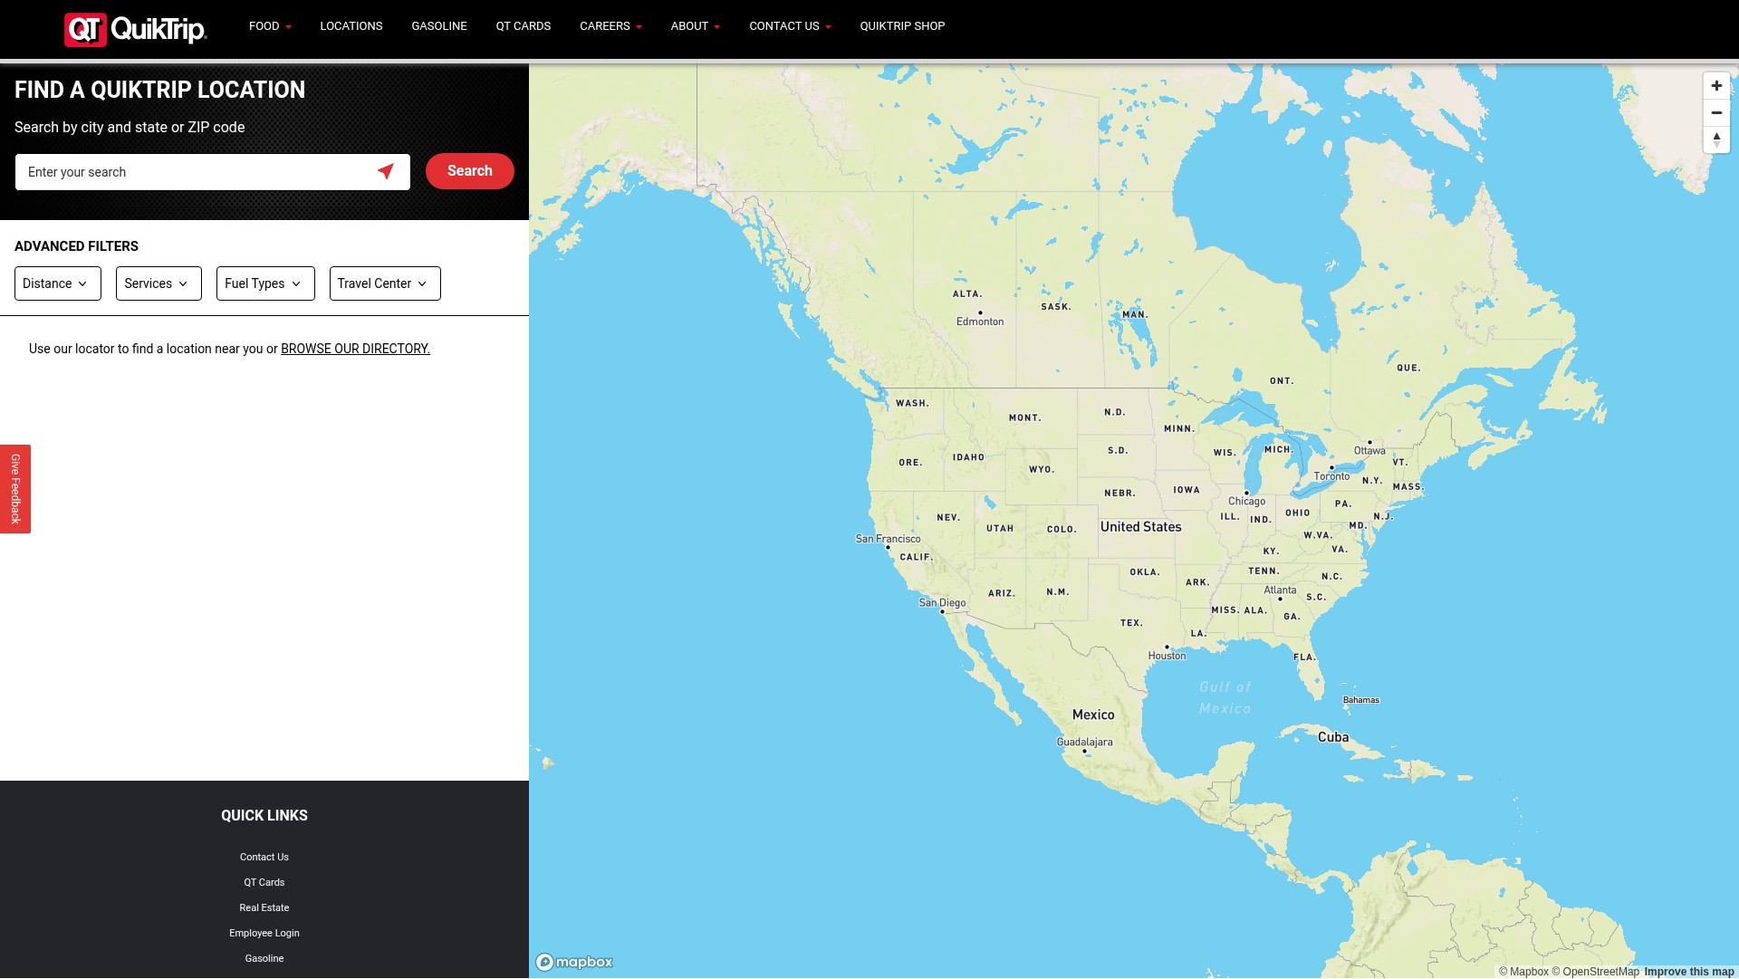Open the OpenStreetMap attribution link
The height and width of the screenshot is (979, 1739).
tap(1595, 972)
